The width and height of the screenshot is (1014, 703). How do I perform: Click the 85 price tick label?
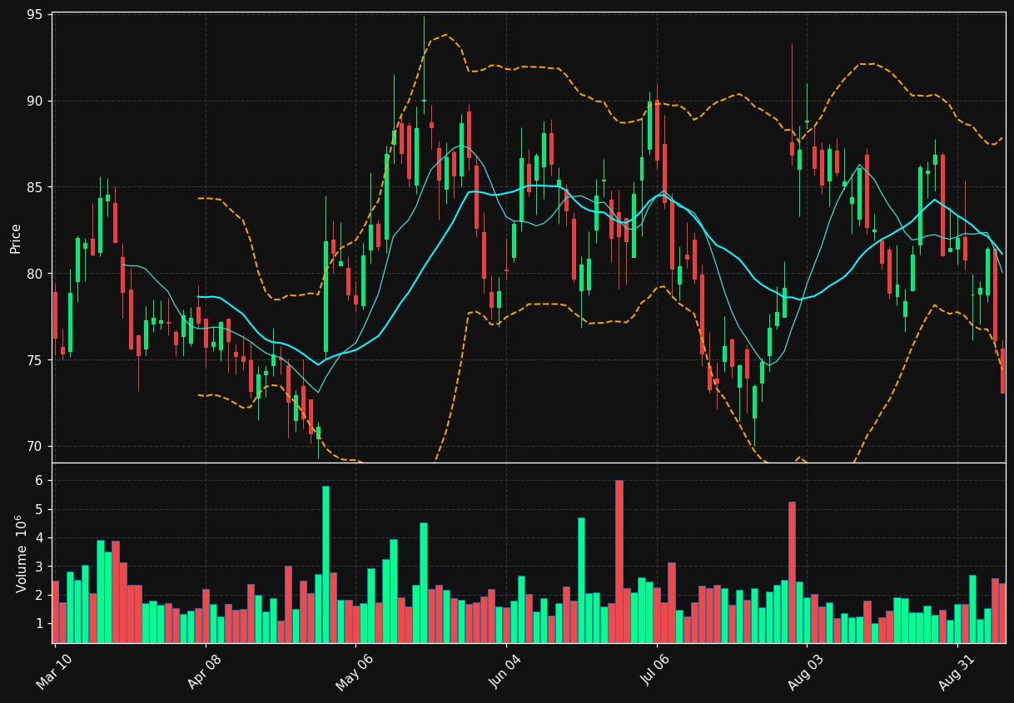click(36, 187)
